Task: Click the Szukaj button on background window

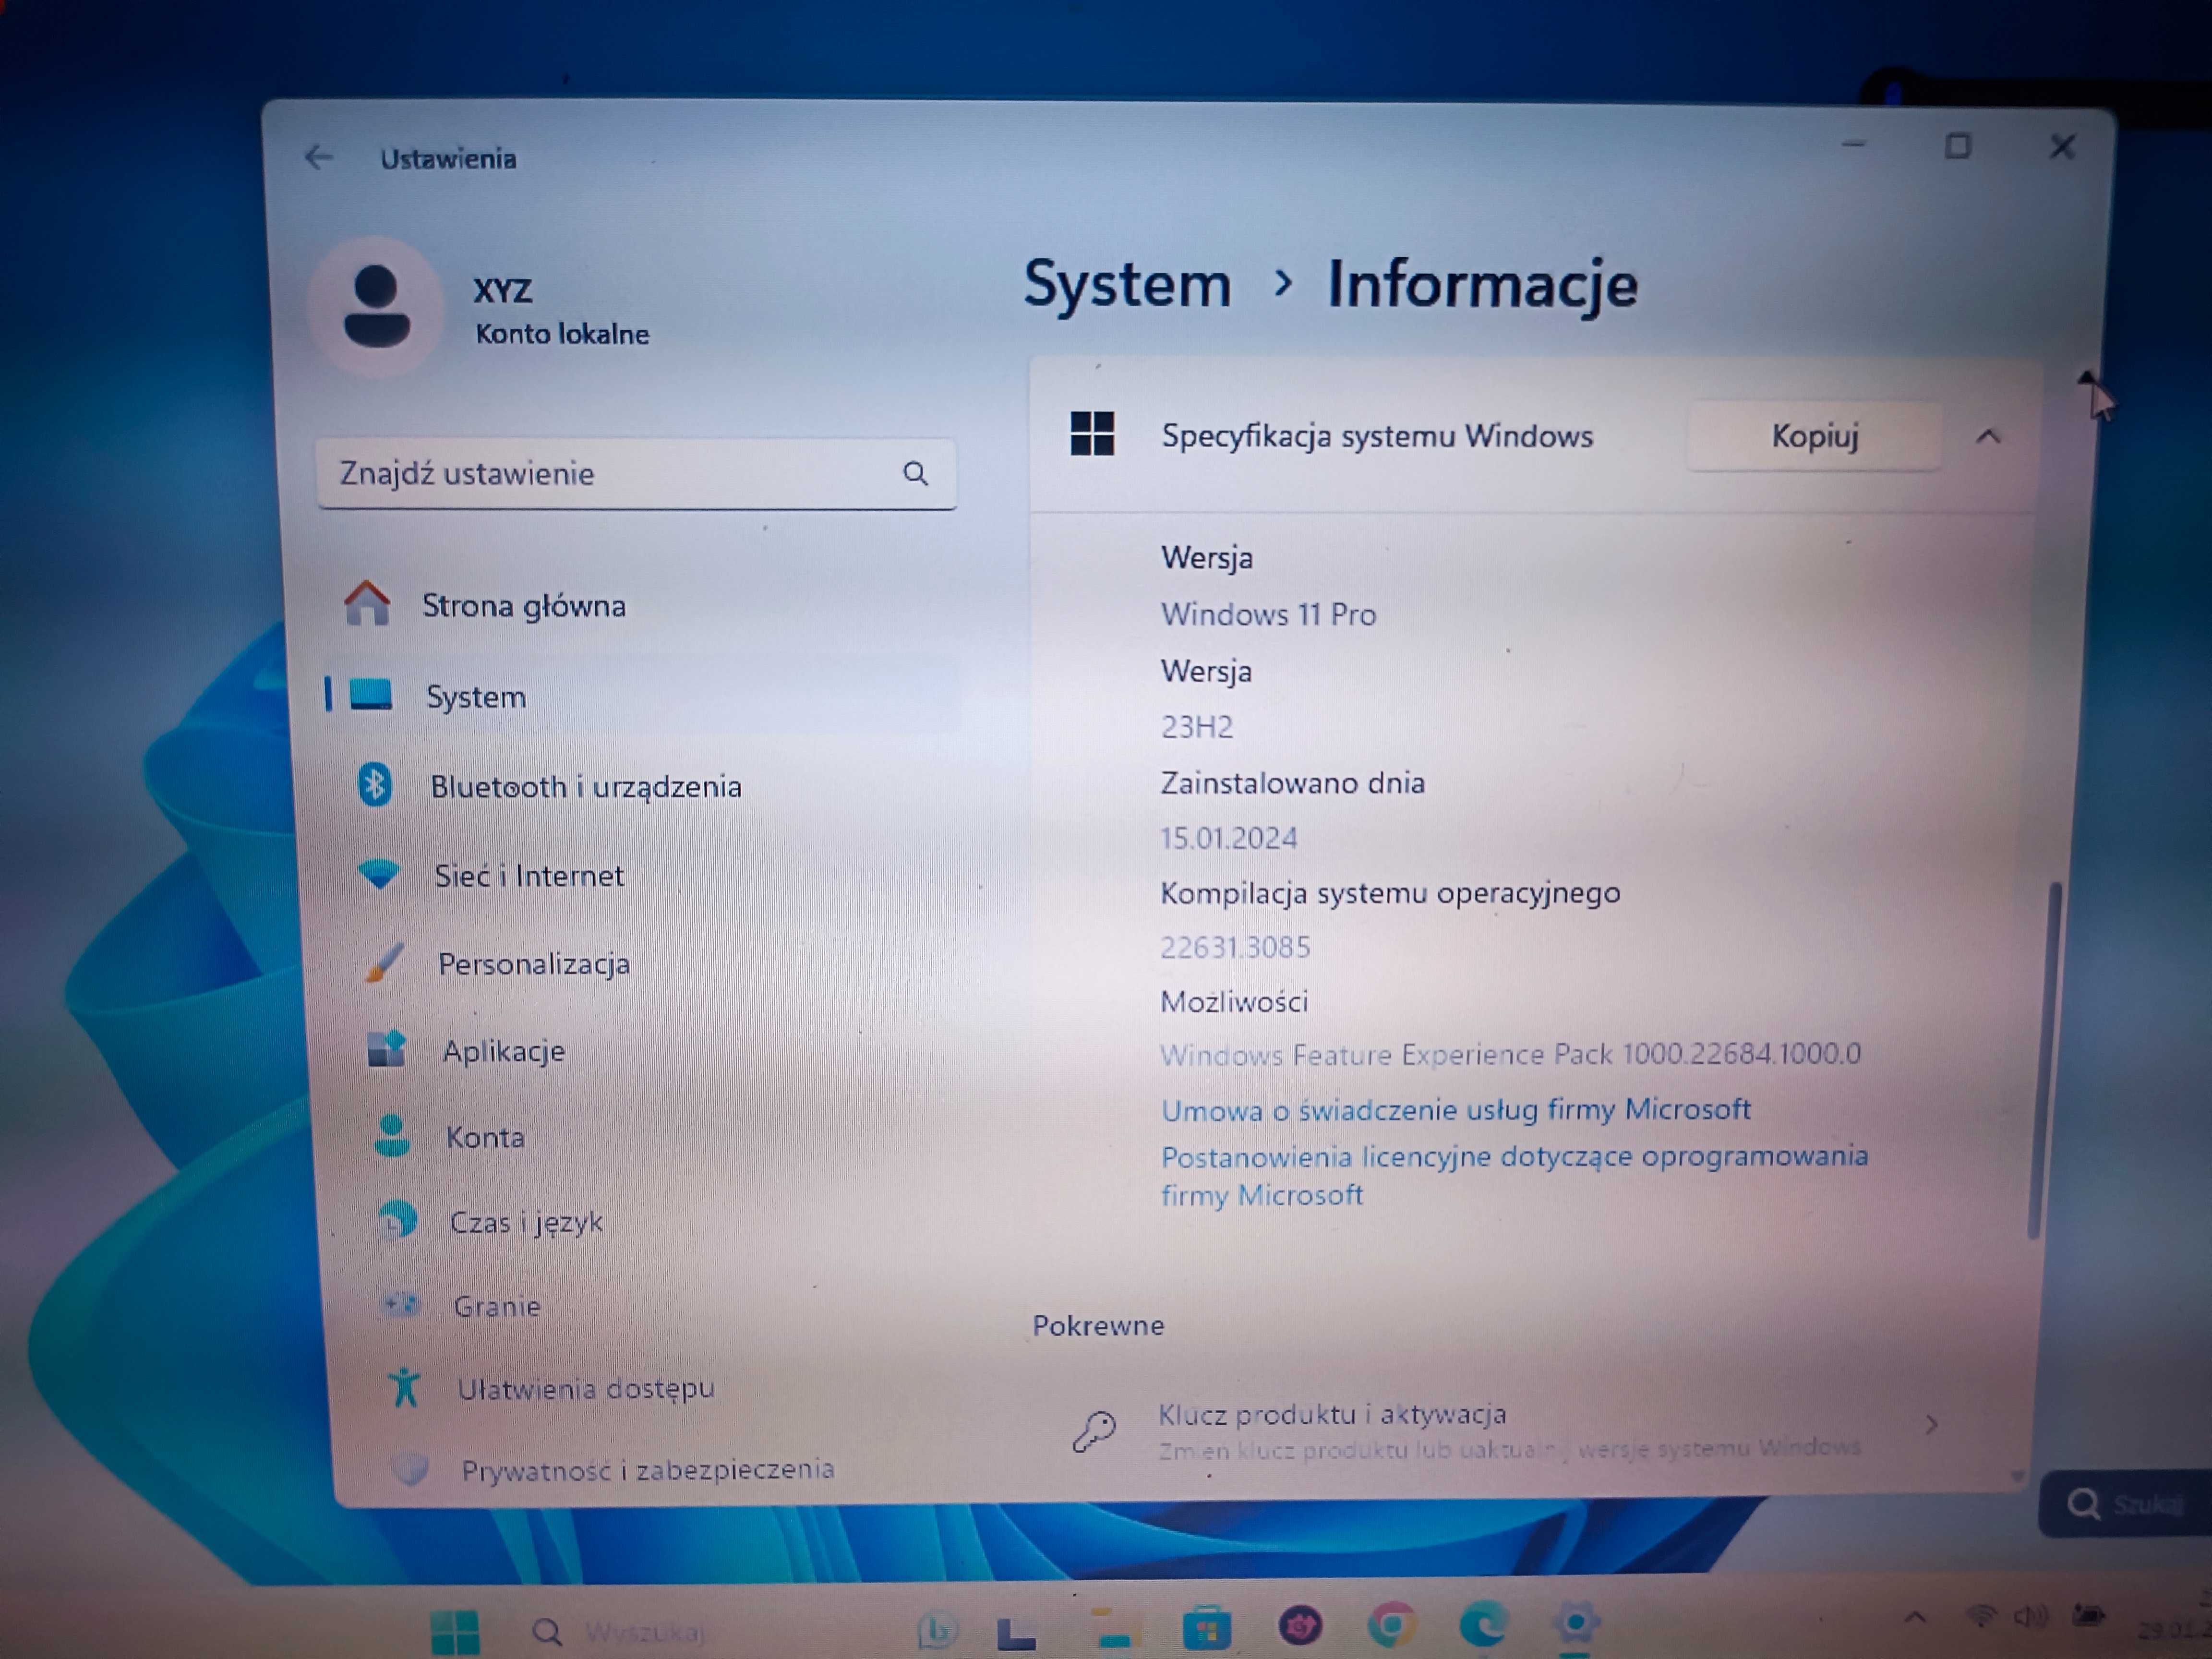Action: [2125, 1504]
